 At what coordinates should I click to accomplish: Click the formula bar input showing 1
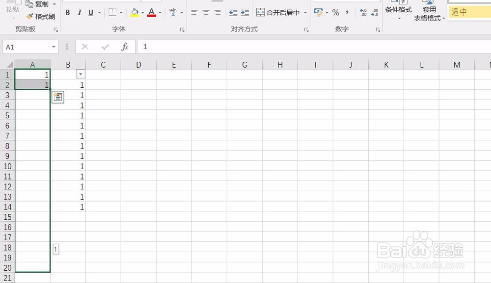coord(314,47)
